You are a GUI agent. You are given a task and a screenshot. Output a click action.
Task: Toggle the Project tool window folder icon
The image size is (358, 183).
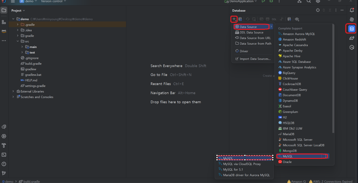(4, 11)
